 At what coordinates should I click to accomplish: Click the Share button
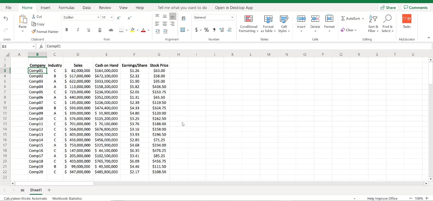(388, 7)
